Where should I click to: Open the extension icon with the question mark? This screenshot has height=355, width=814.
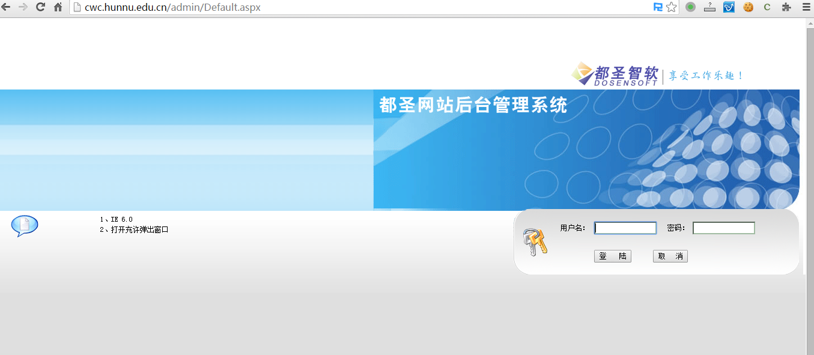709,7
